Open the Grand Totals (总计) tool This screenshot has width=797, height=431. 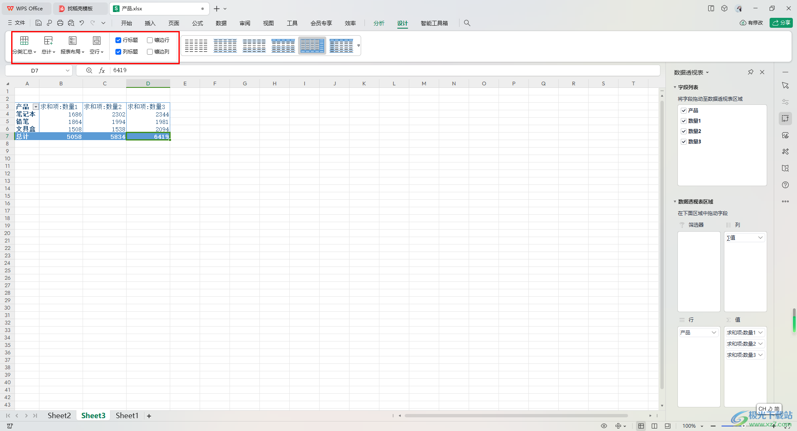click(48, 46)
